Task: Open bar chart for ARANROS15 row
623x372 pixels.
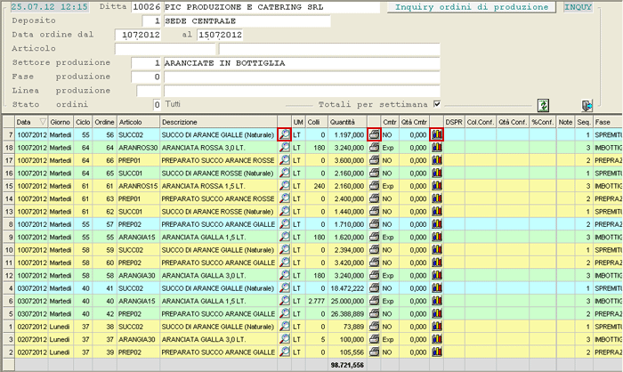Action: tap(437, 186)
